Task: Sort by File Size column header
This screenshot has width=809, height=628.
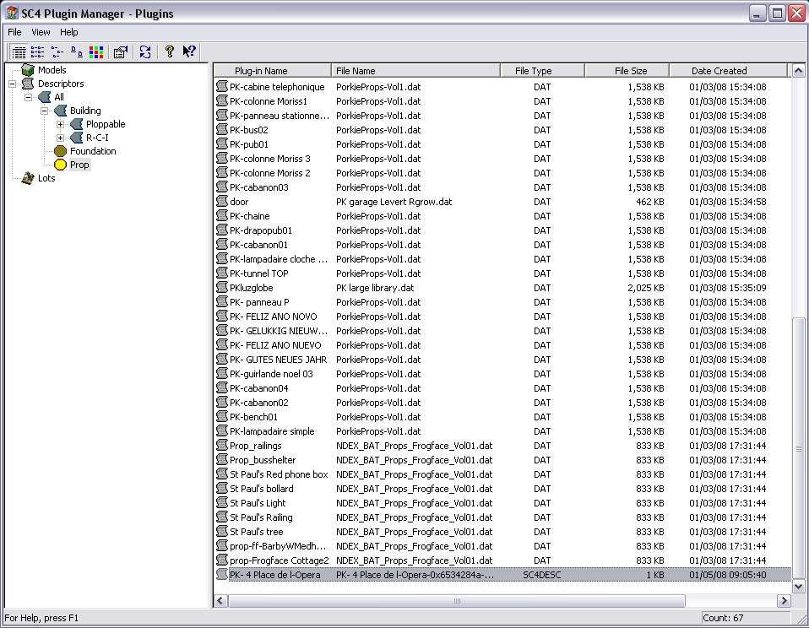Action: pyautogui.click(x=627, y=71)
